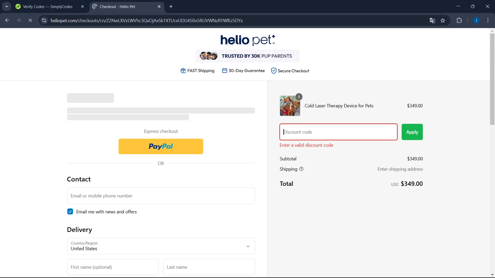
Task: Pay with the PayPal express button
Action: tap(161, 146)
